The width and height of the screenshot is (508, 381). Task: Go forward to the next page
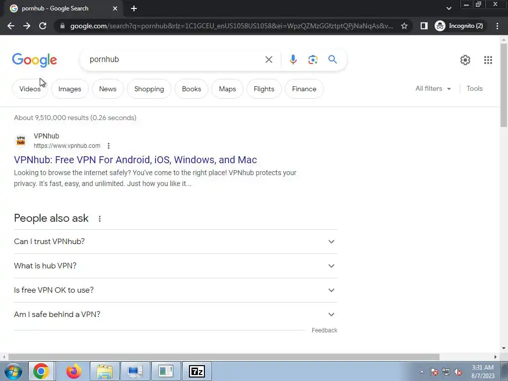[x=27, y=26]
